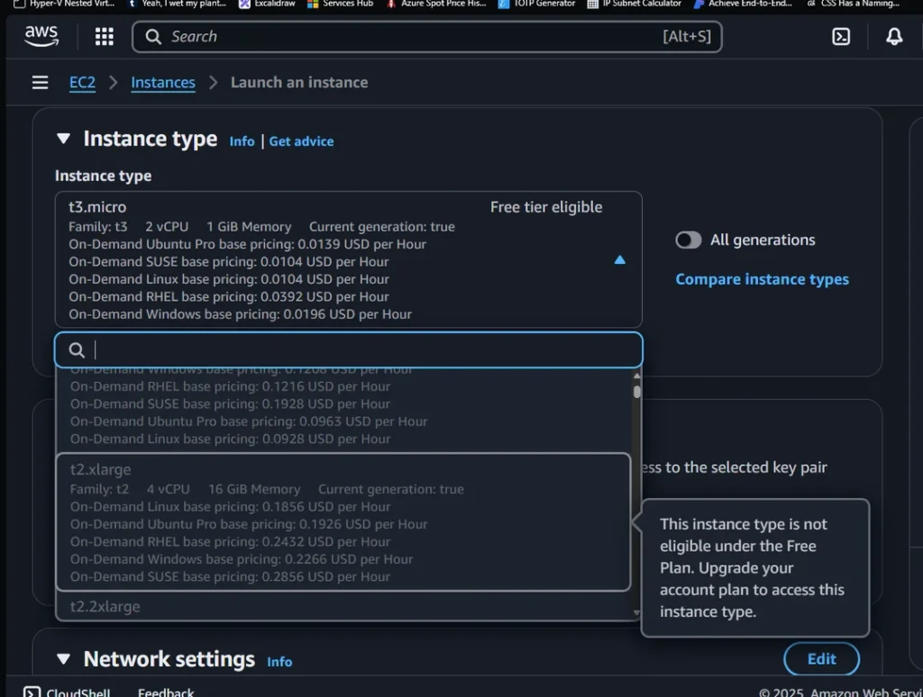Screen dimensions: 923x697
Task: Open the Feedback footer link
Action: point(166,692)
